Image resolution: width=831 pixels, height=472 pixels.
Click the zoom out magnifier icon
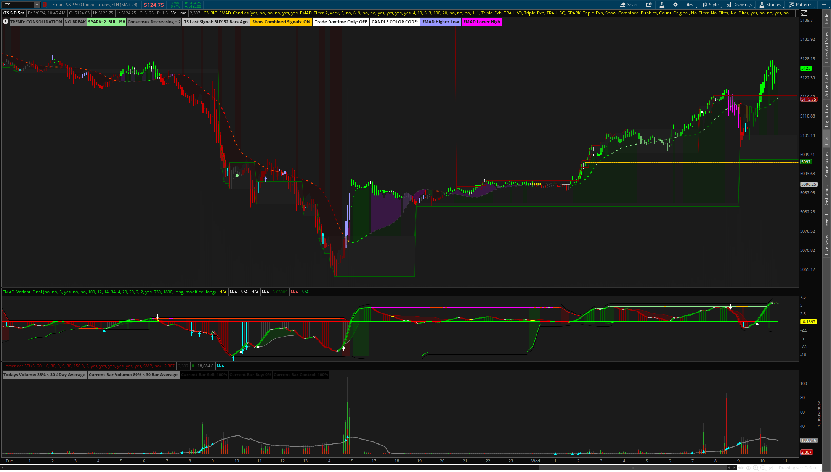pos(763,468)
